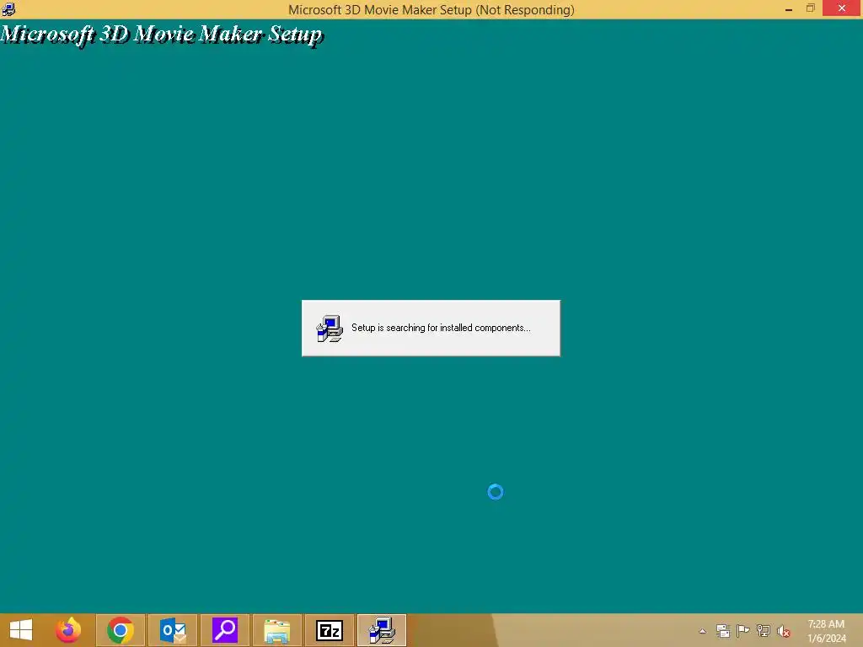Open Outlook from the taskbar
The image size is (863, 647).
coord(173,630)
